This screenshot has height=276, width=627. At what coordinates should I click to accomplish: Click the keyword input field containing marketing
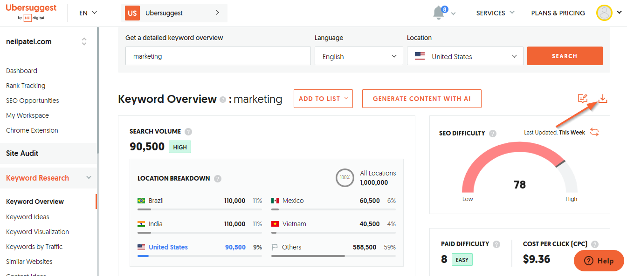218,56
